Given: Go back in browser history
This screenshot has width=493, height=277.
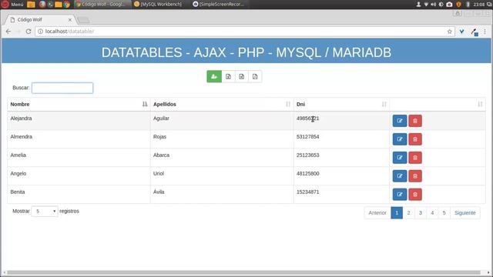Looking at the screenshot, I should coord(8,32).
